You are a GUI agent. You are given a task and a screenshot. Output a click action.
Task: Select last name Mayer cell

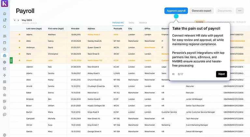coord(29,60)
